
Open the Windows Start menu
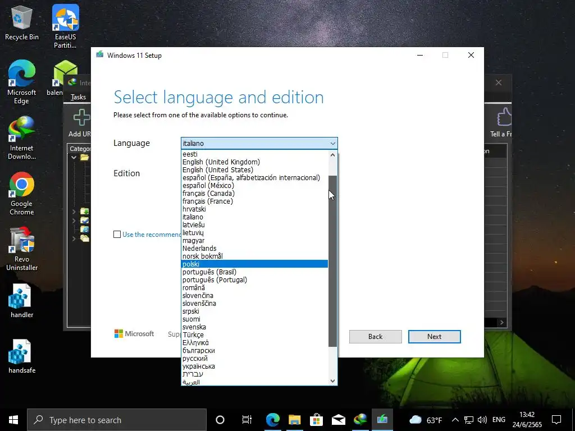[13, 420]
